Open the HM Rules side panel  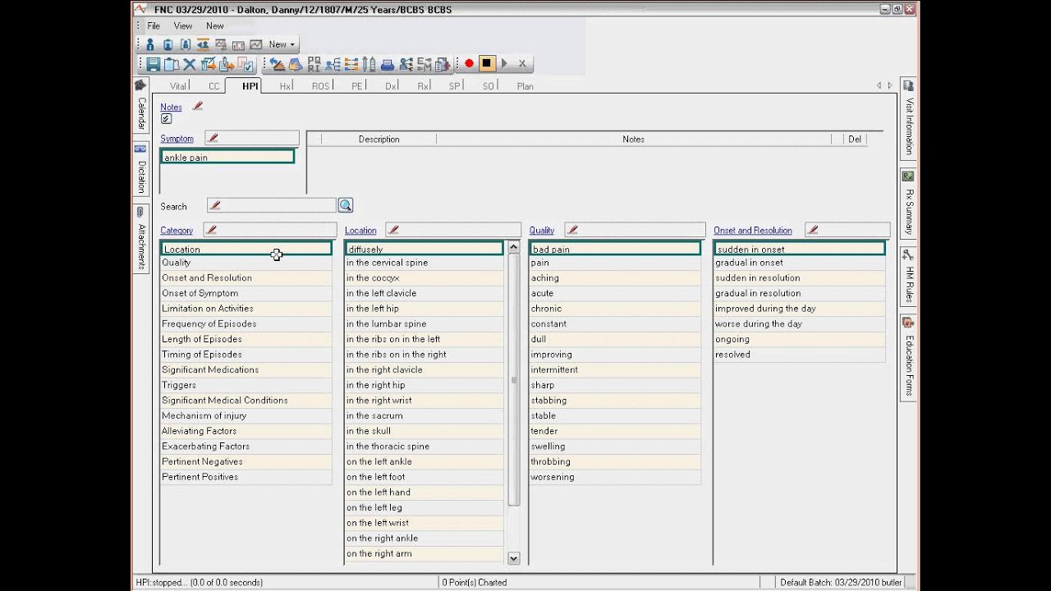pyautogui.click(x=908, y=277)
